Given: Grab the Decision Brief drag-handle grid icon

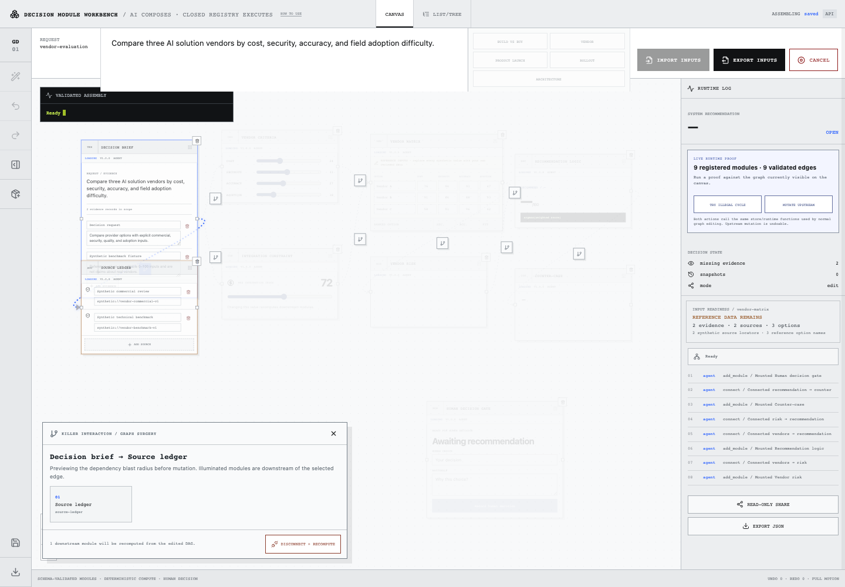Looking at the screenshot, I should pyautogui.click(x=190, y=147).
